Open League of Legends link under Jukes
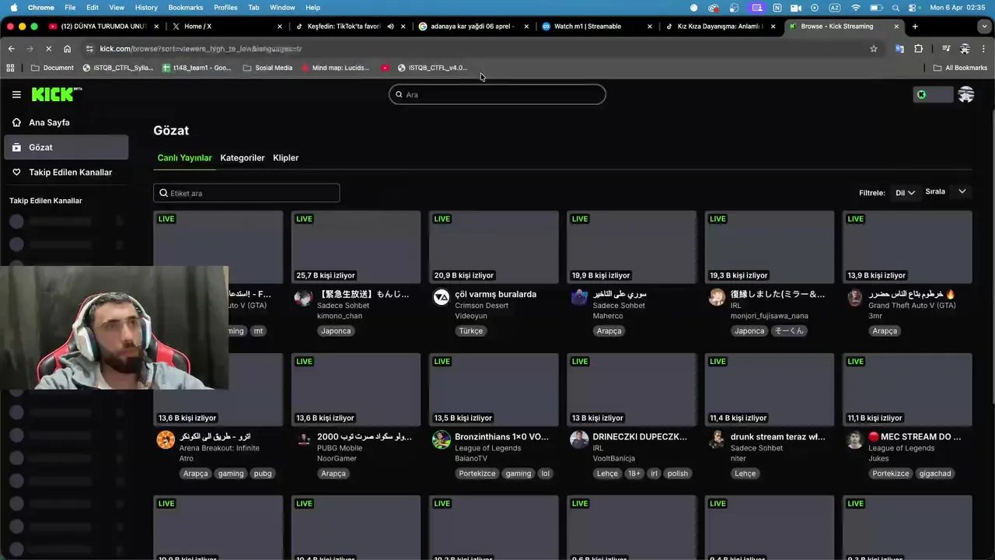Viewport: 995px width, 560px height. tap(902, 448)
